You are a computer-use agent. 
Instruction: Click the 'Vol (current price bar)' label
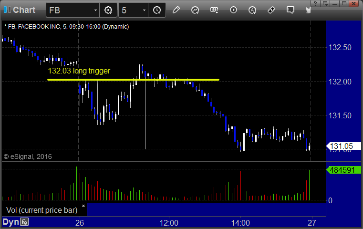[41, 210]
